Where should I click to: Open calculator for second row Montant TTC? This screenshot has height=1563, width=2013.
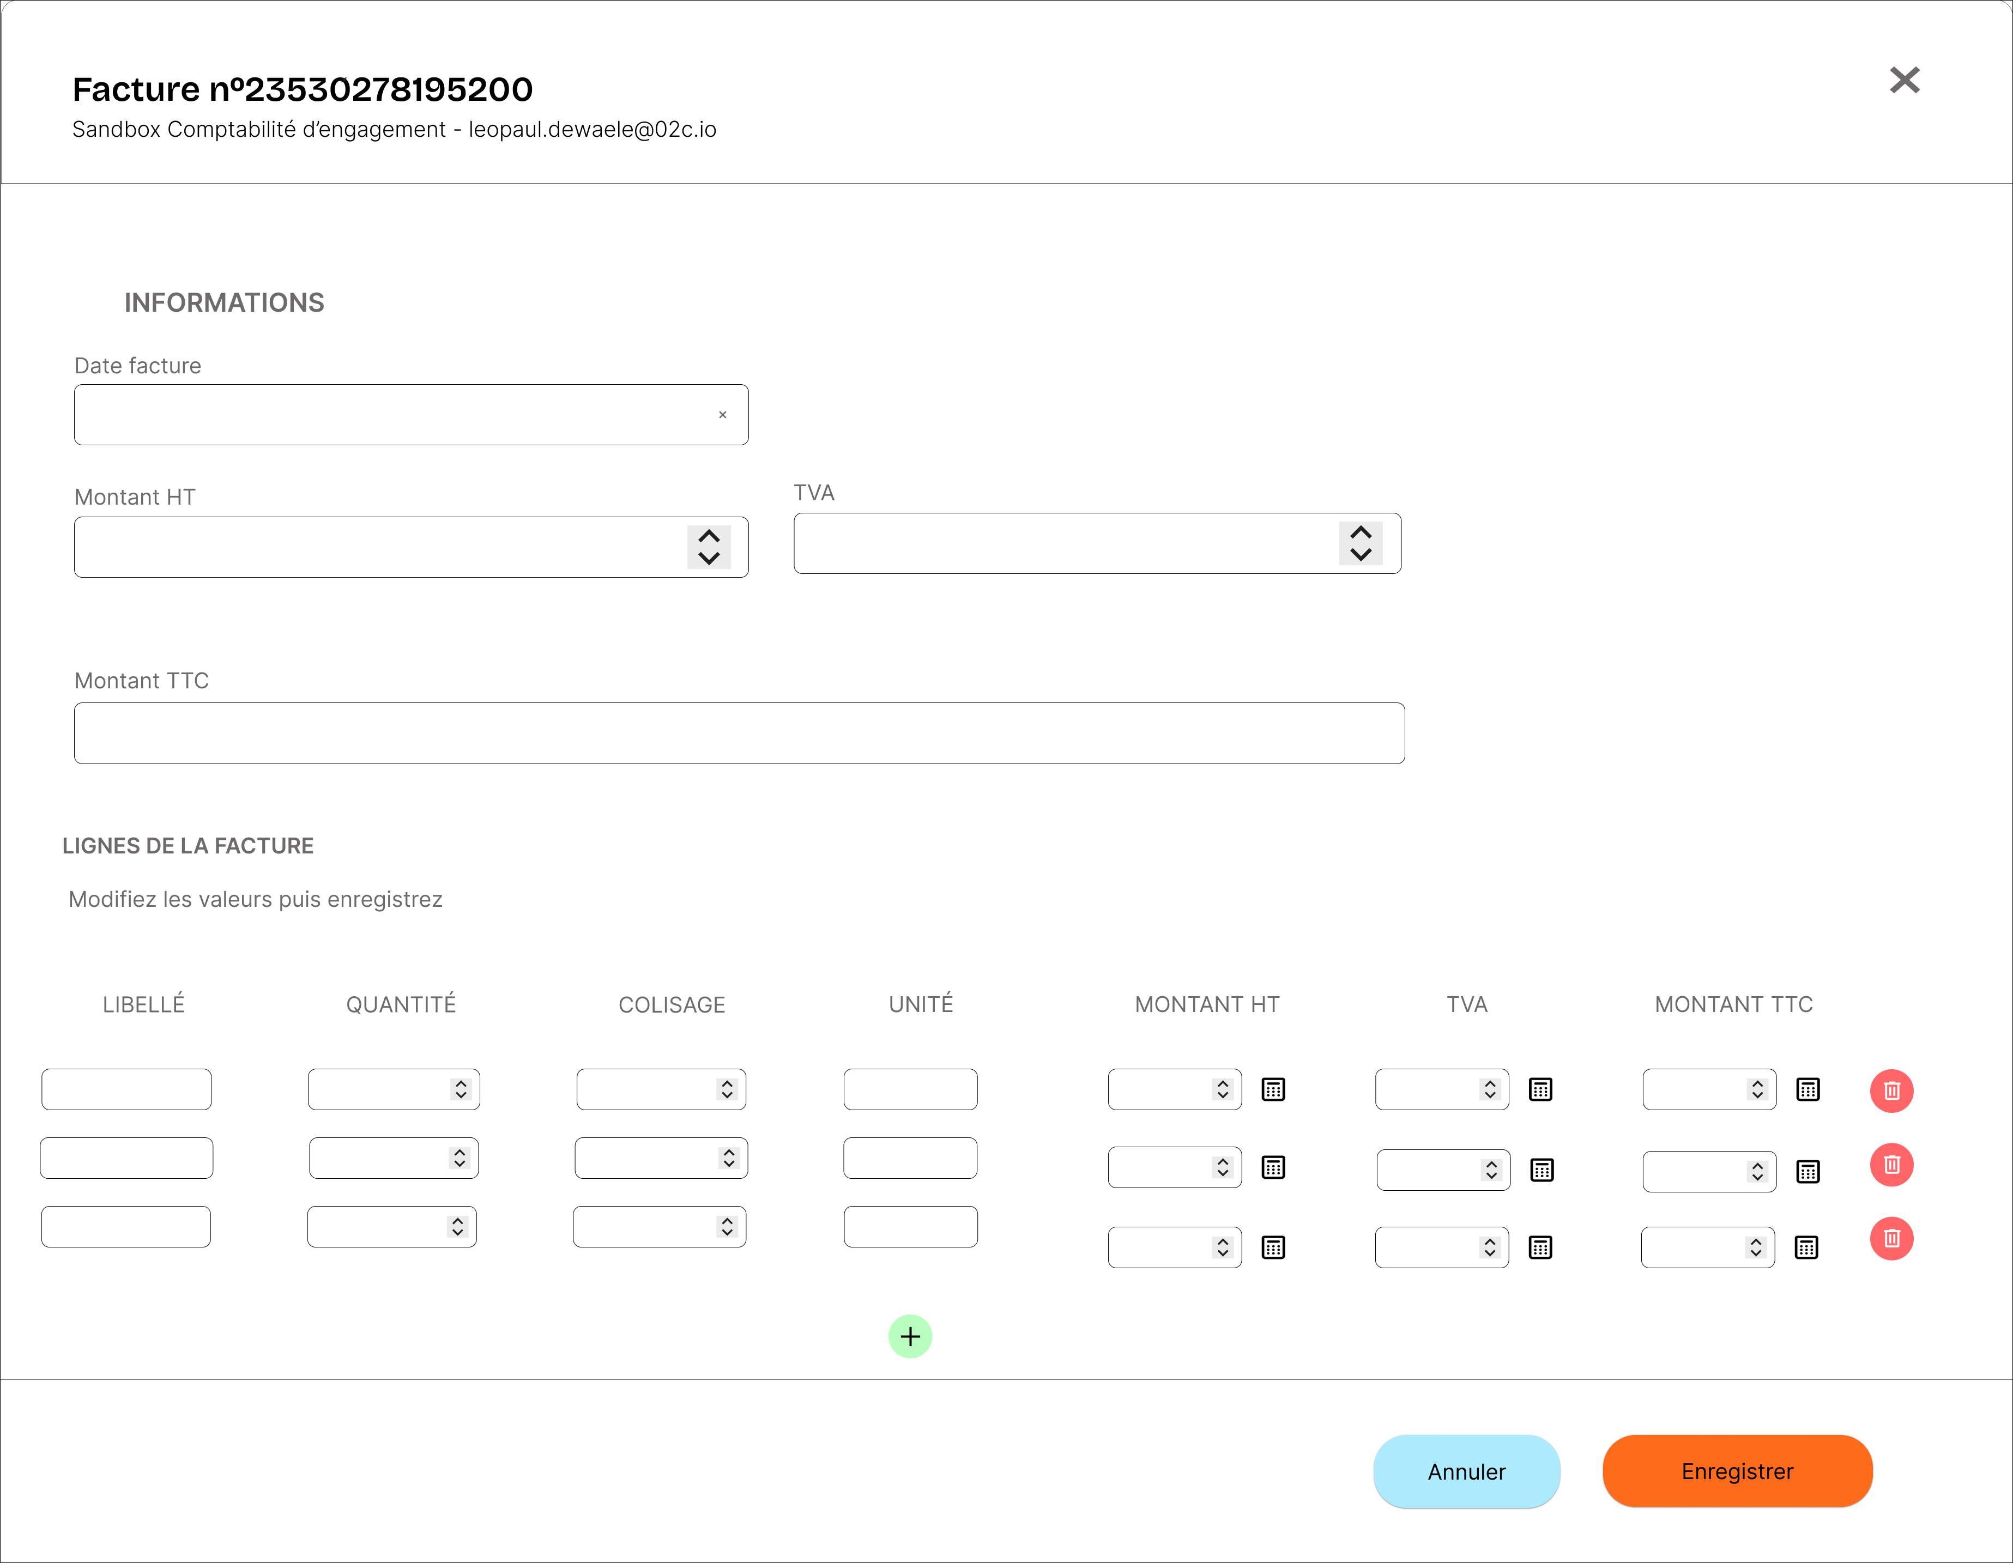(1808, 1171)
